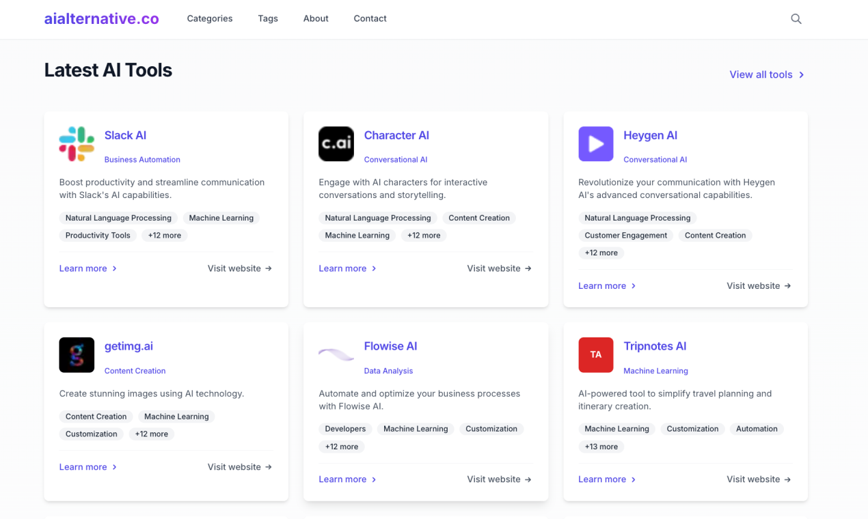This screenshot has height=519, width=868.
Task: Click Natural Language Processing tag on Slack AI
Action: tap(118, 218)
